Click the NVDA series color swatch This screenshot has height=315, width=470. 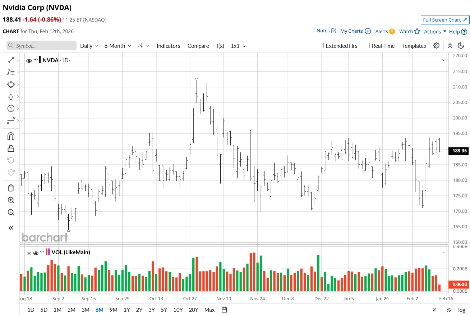coord(40,60)
